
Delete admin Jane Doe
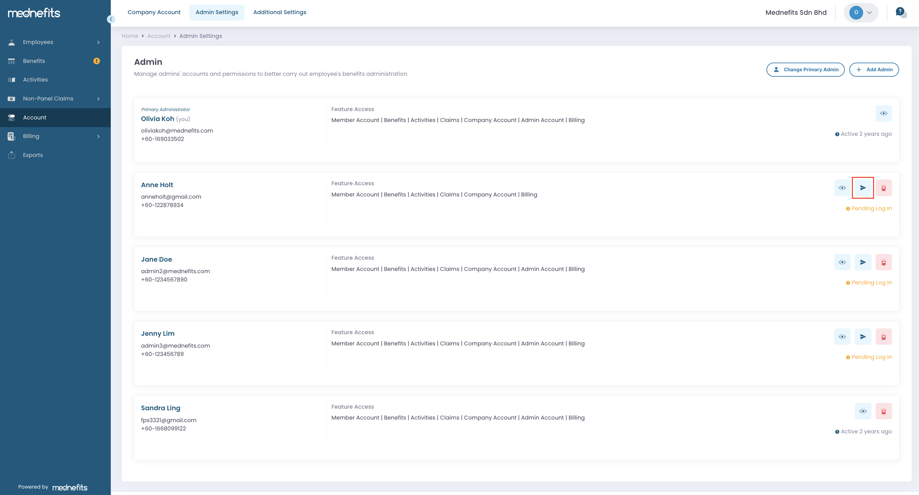pos(883,262)
